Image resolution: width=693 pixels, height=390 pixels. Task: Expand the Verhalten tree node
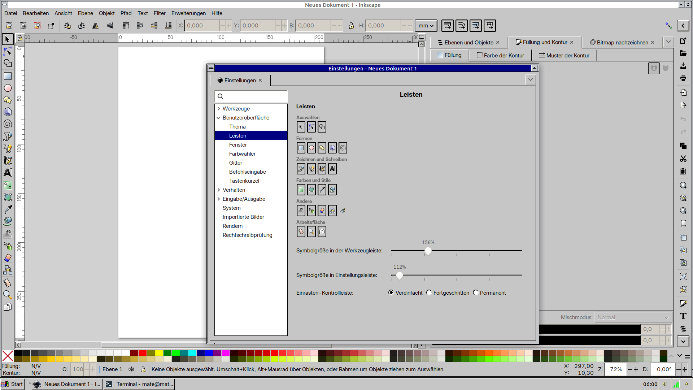(219, 190)
